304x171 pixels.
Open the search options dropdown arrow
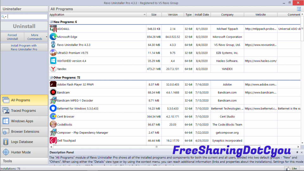point(4,17)
